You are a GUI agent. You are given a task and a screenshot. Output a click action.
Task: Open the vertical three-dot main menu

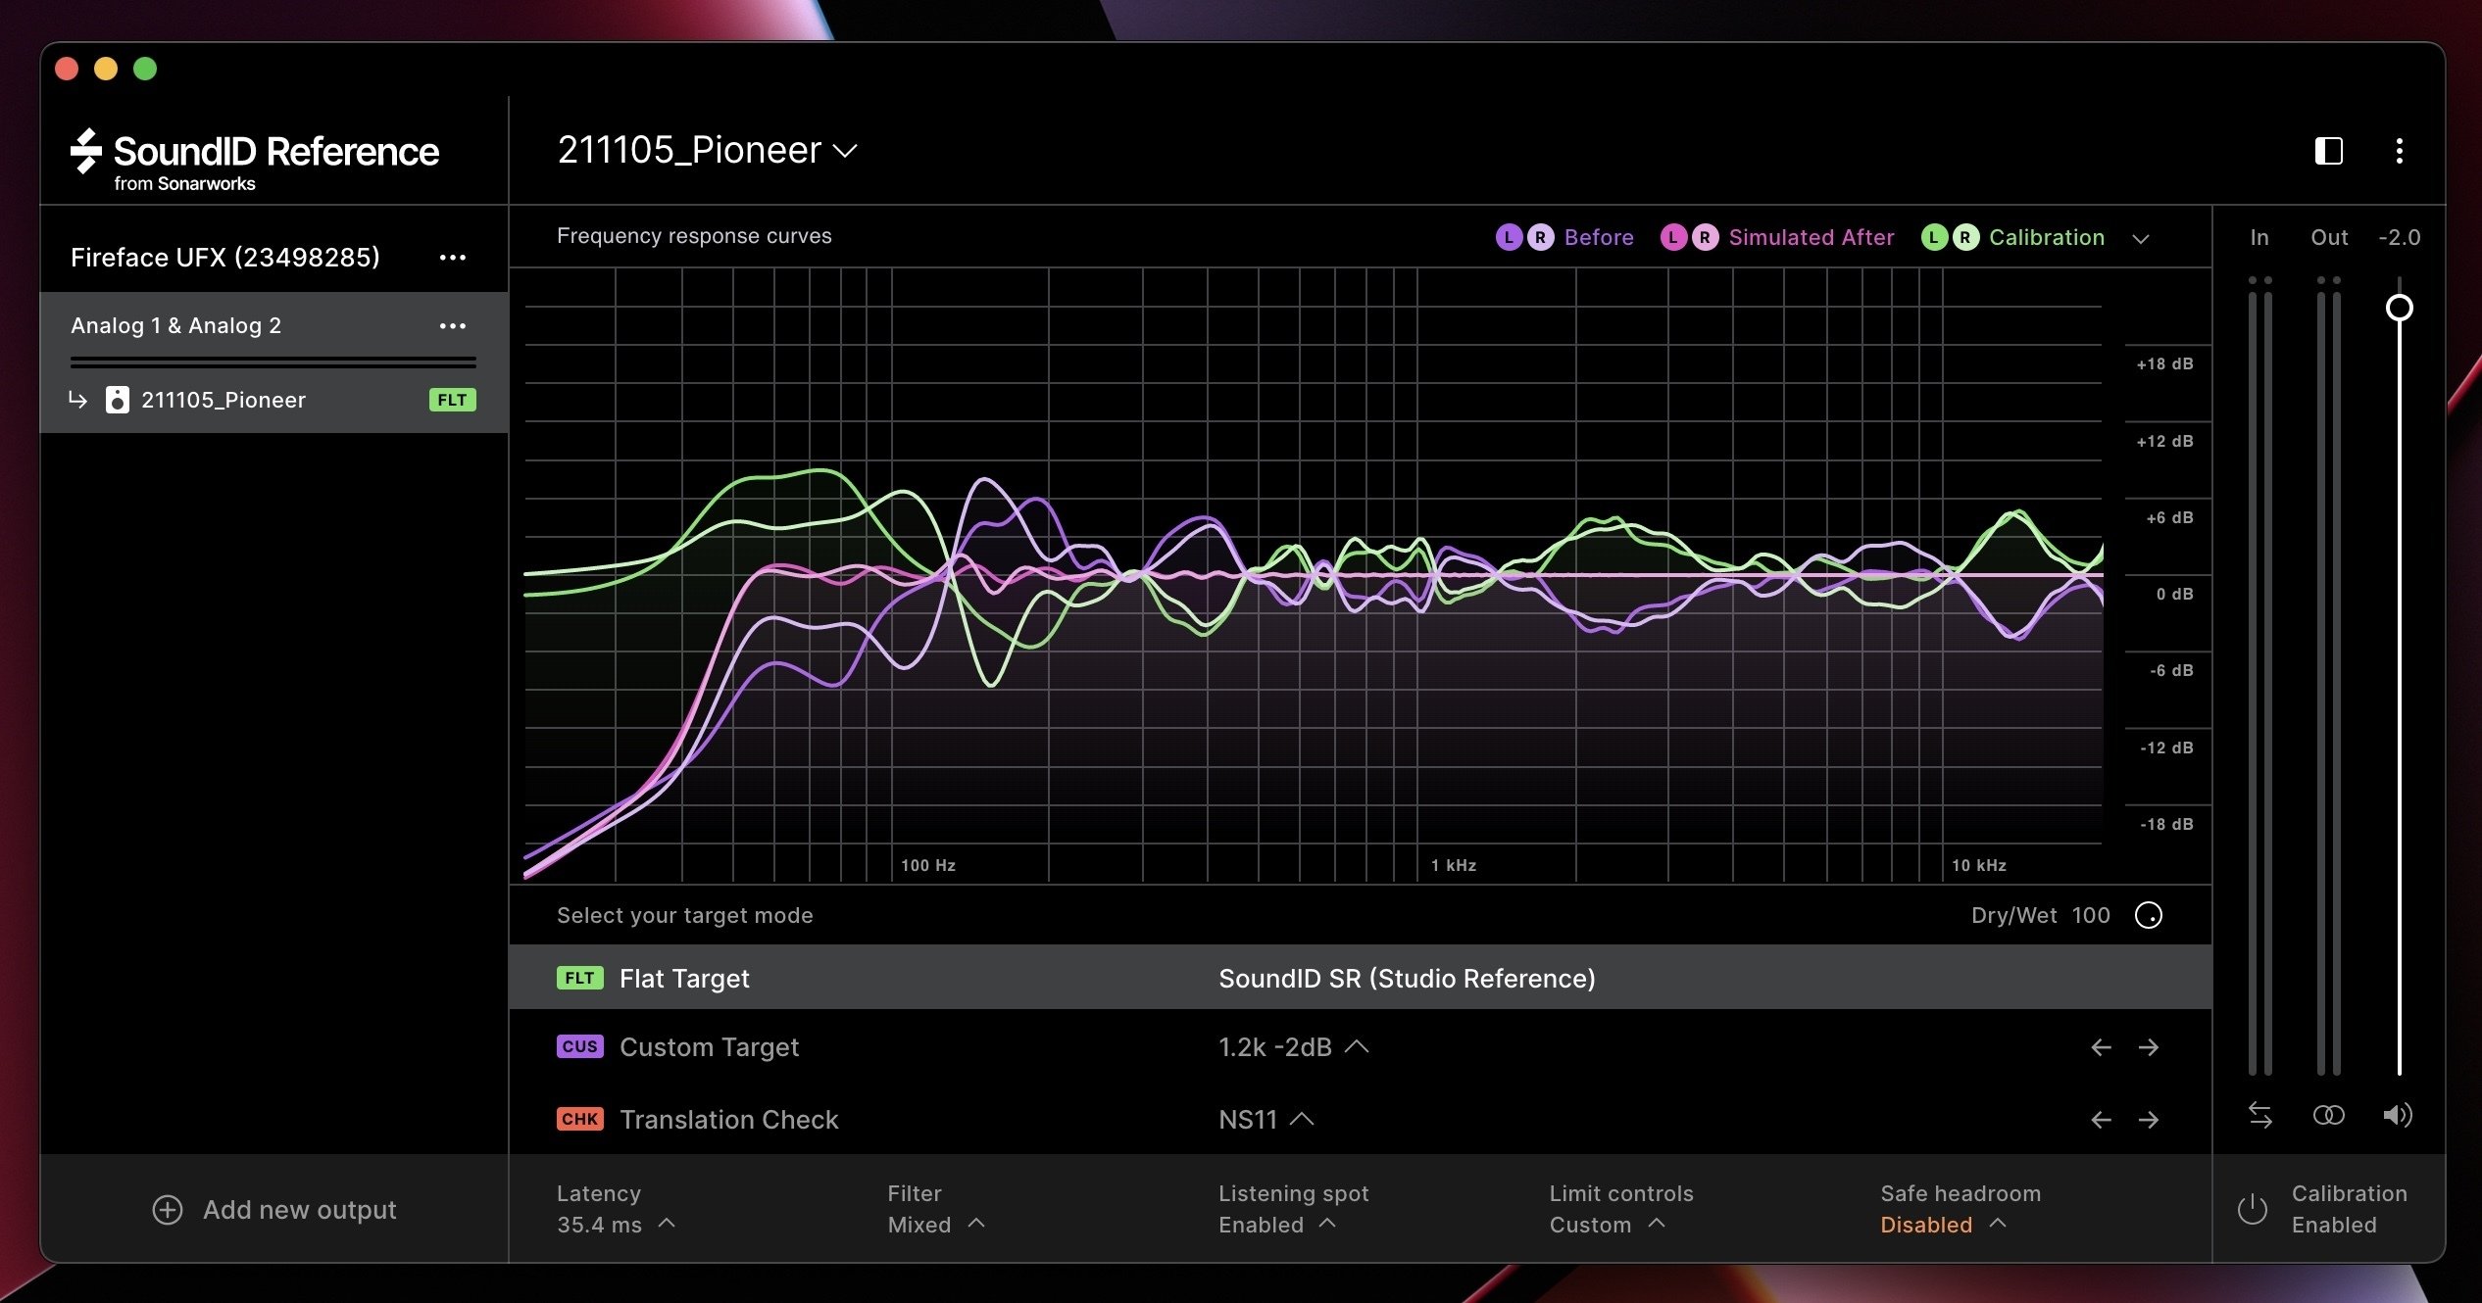coord(2399,151)
